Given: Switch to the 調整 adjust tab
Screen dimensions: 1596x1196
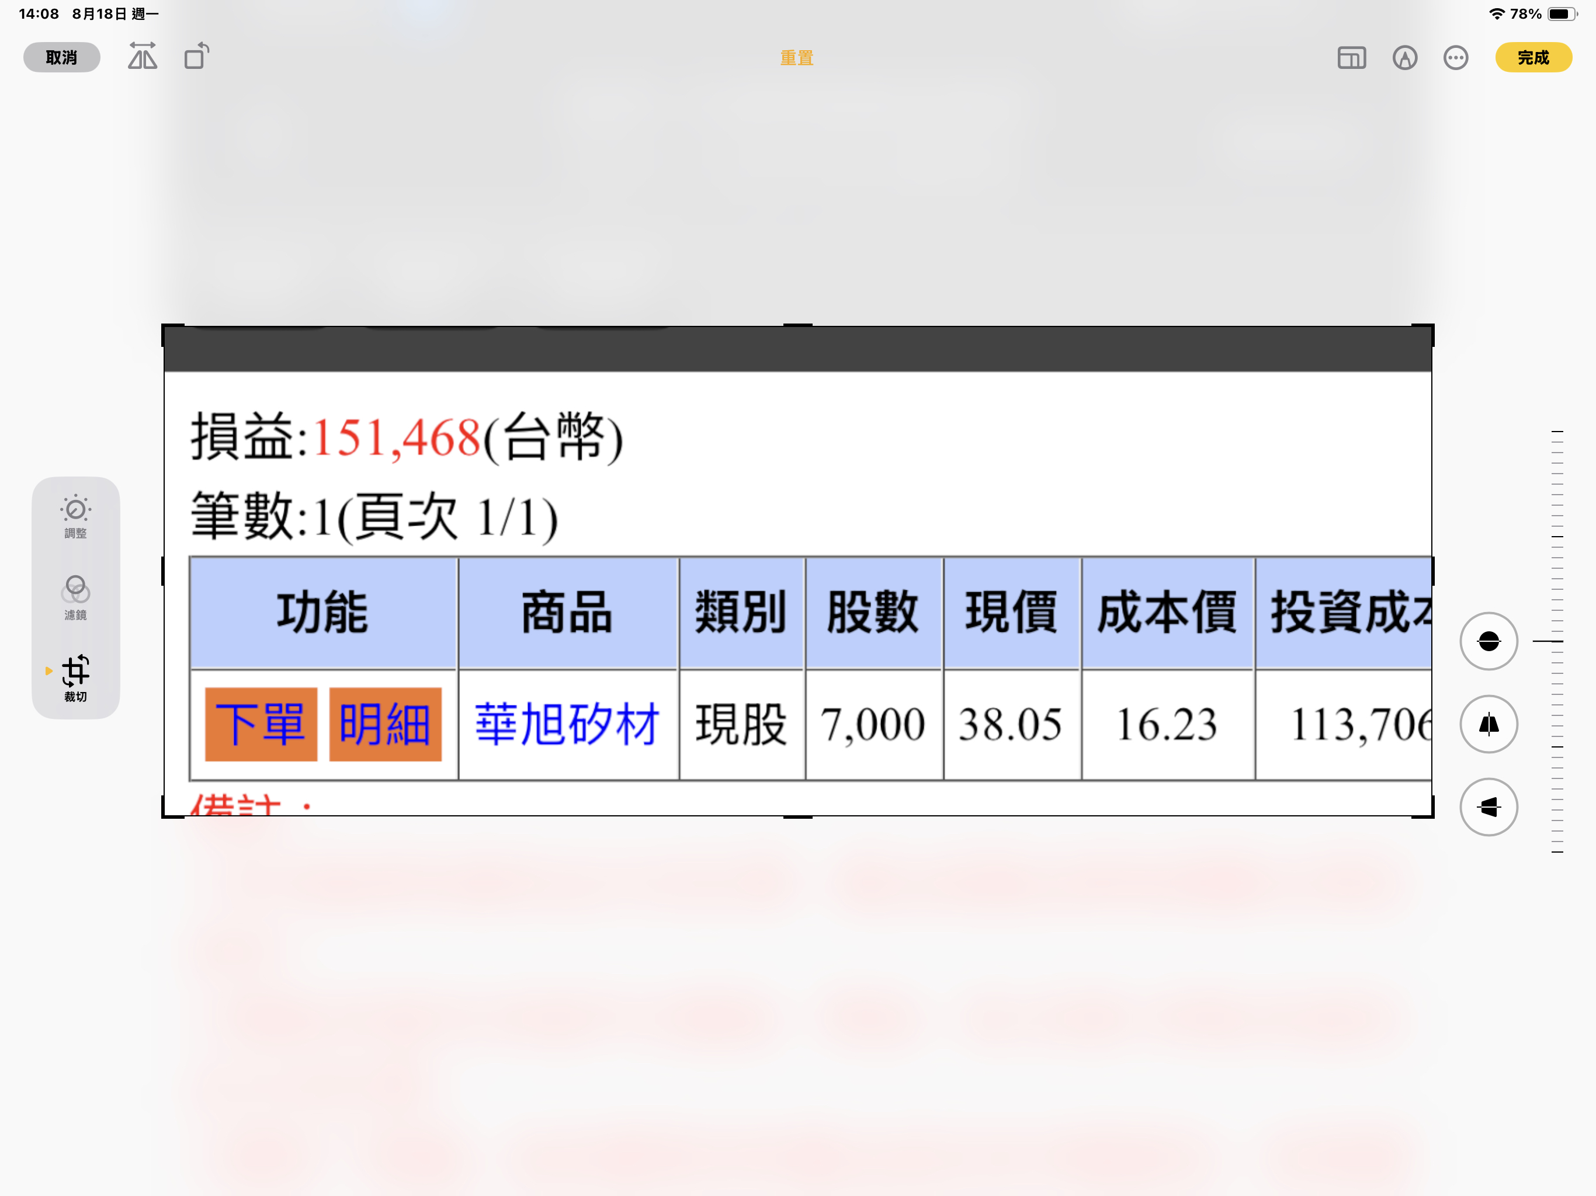Looking at the screenshot, I should point(75,516).
